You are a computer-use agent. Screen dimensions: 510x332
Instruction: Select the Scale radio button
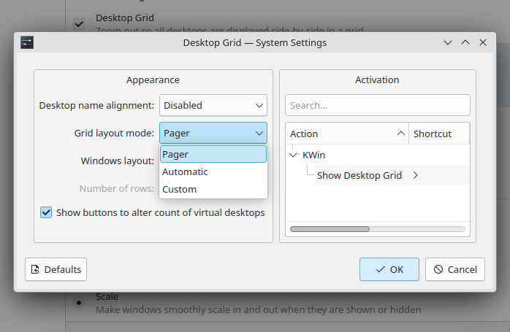pos(79,302)
